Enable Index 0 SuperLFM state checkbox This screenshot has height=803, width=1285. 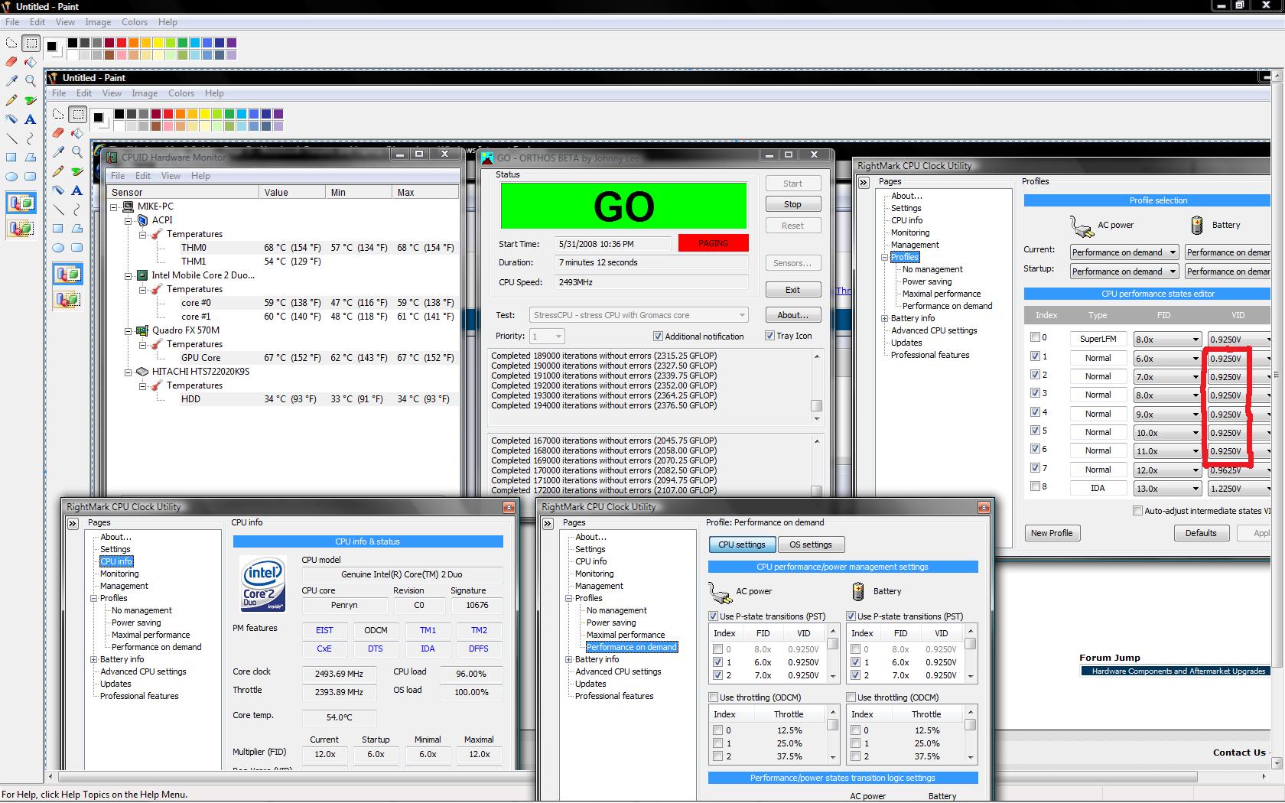click(x=1035, y=337)
